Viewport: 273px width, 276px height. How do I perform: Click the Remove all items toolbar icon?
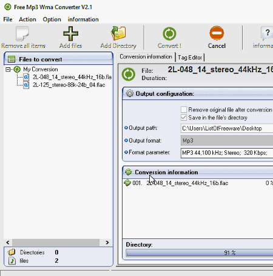(22, 33)
